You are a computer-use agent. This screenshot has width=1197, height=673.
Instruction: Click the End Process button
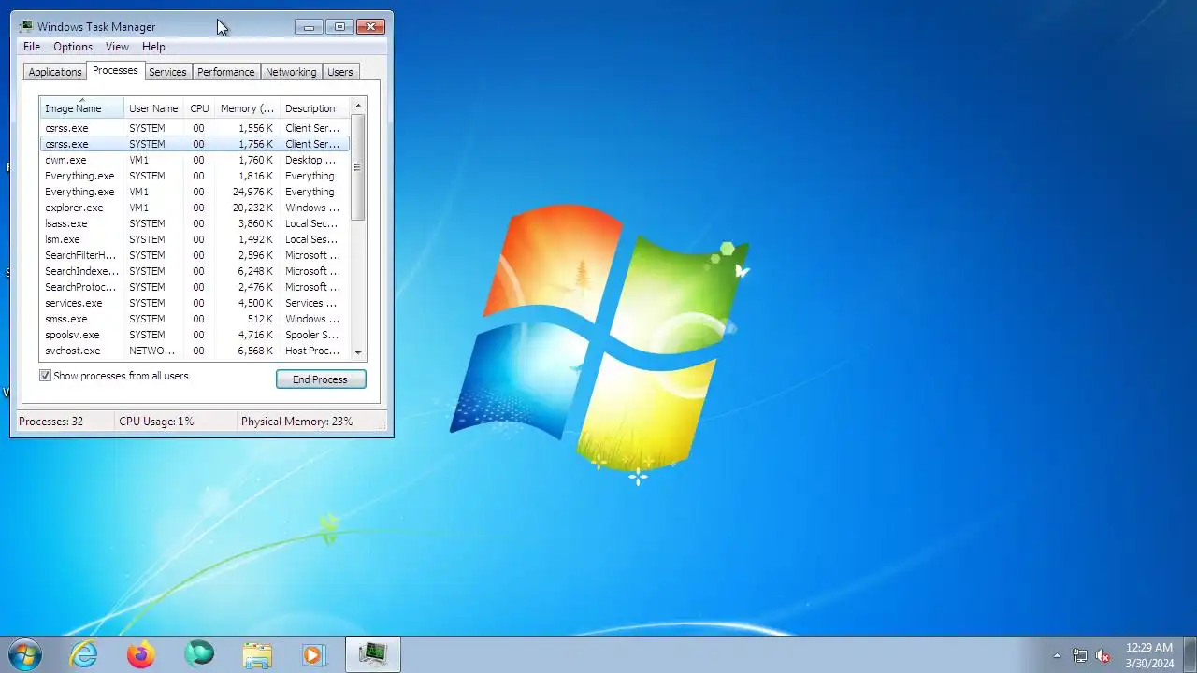point(321,379)
